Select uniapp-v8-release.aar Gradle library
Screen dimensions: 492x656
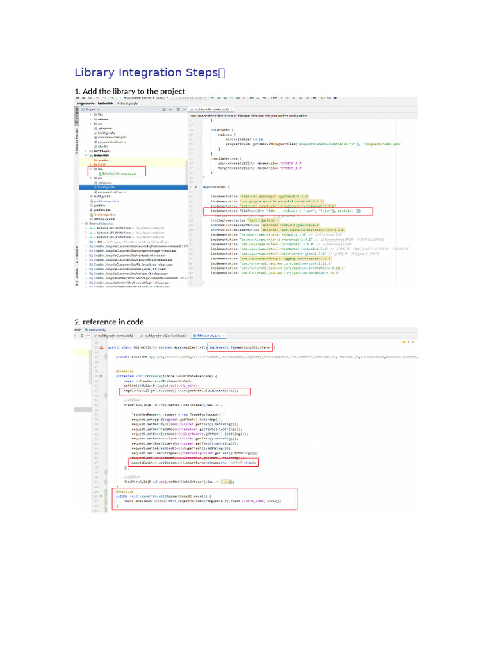(x=128, y=274)
